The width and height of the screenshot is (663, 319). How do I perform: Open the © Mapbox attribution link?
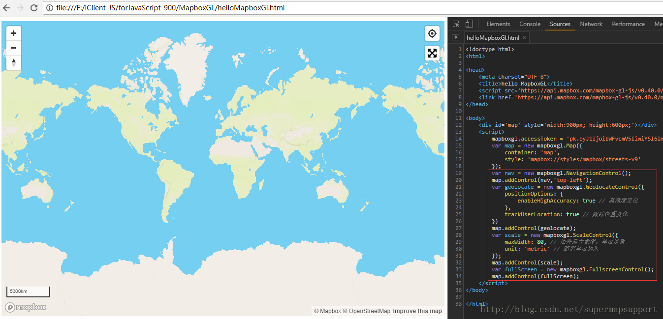click(x=327, y=311)
